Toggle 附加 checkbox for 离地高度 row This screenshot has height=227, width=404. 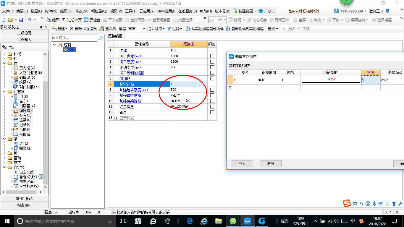pos(212,67)
